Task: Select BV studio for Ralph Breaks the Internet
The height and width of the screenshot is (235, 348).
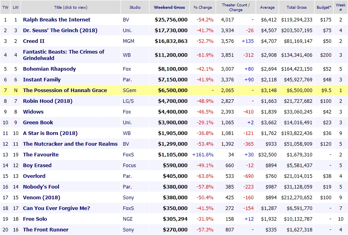Action: [126, 19]
